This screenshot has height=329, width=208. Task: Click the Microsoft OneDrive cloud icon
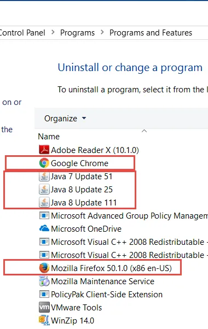(x=44, y=228)
